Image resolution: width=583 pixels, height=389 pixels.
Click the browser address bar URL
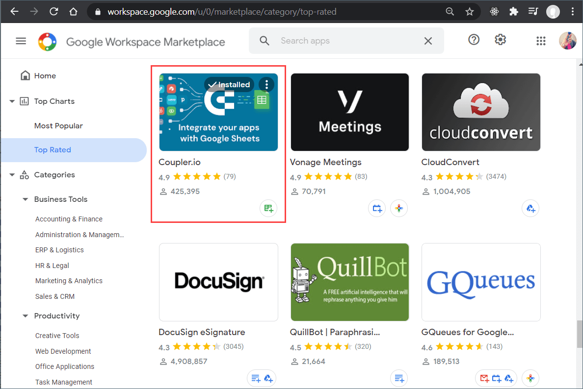222,12
